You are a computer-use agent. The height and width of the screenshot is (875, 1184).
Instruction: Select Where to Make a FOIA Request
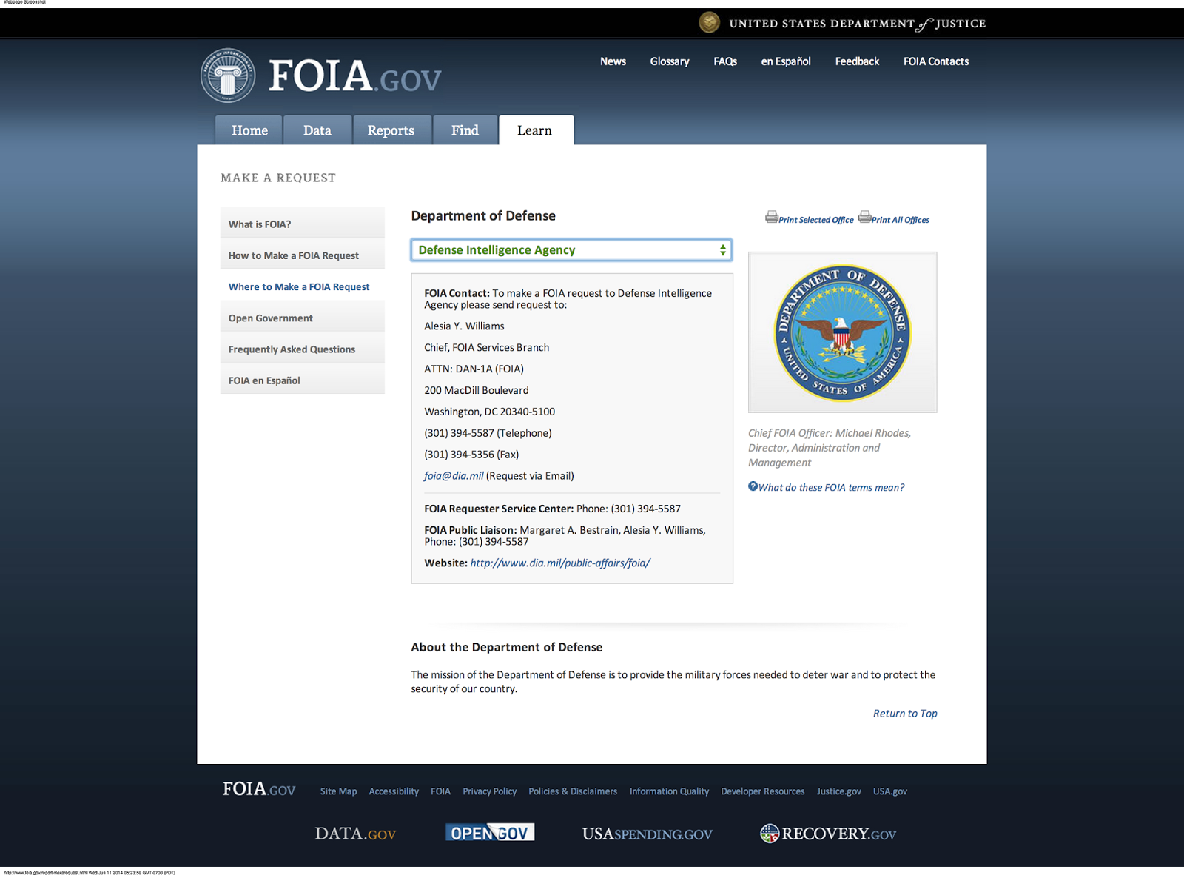(303, 286)
